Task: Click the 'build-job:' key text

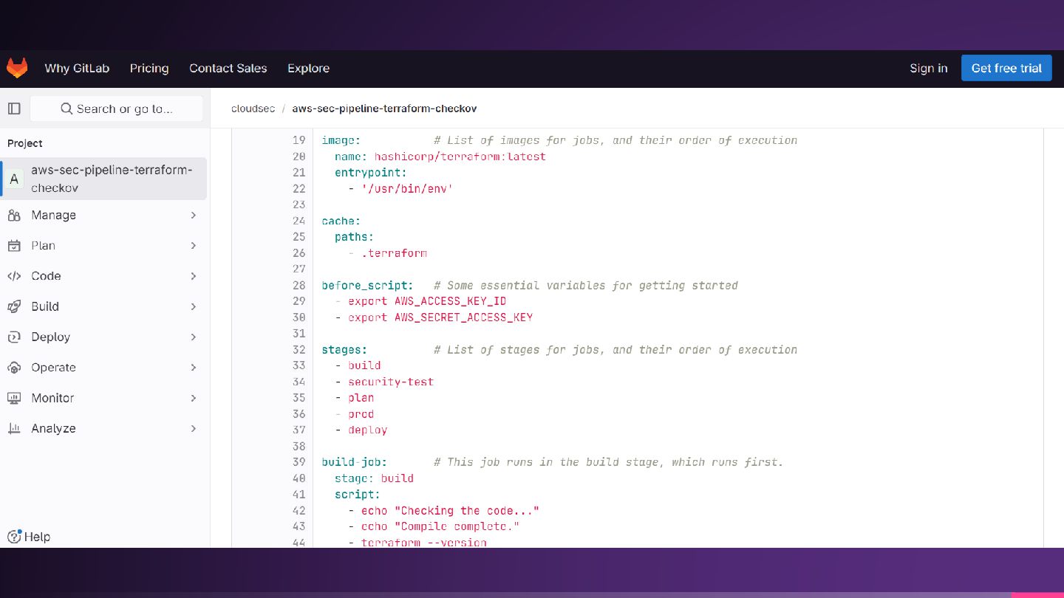Action: (x=355, y=462)
